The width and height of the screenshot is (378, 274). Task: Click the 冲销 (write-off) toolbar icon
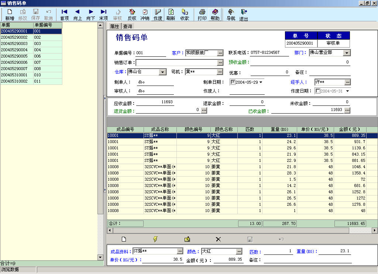click(x=145, y=15)
